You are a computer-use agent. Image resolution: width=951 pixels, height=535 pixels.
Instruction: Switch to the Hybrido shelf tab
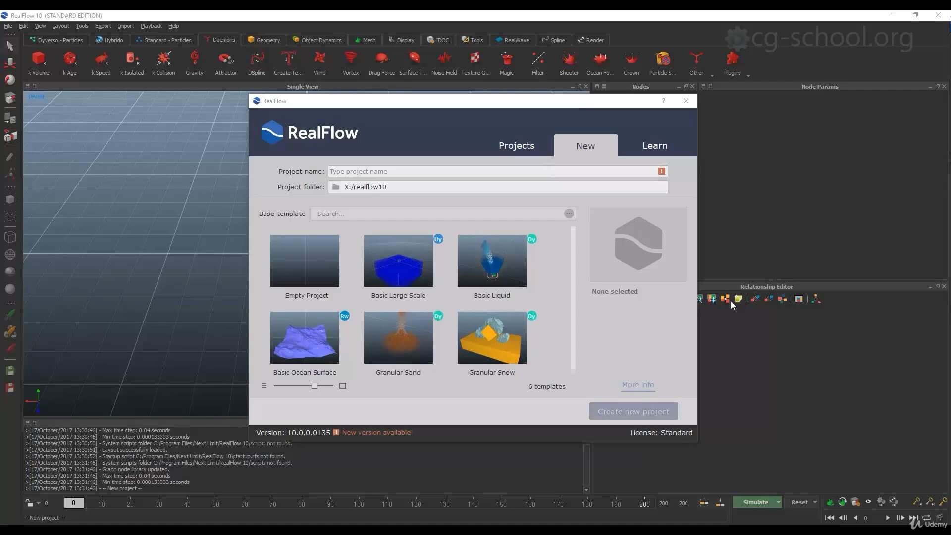[109, 40]
